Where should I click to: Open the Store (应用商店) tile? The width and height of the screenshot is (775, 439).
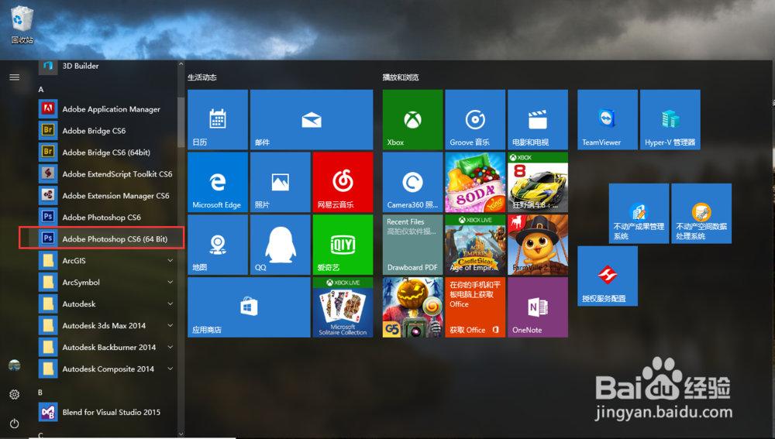coord(249,307)
